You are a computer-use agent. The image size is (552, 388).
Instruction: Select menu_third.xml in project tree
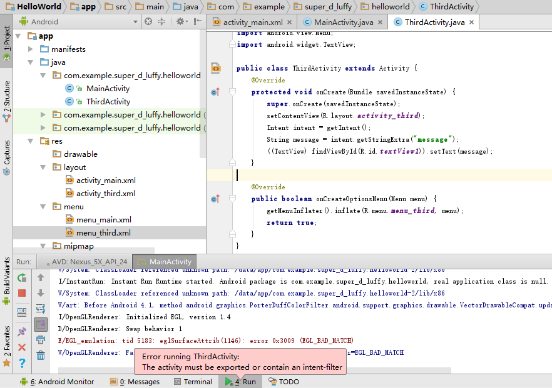[103, 232]
